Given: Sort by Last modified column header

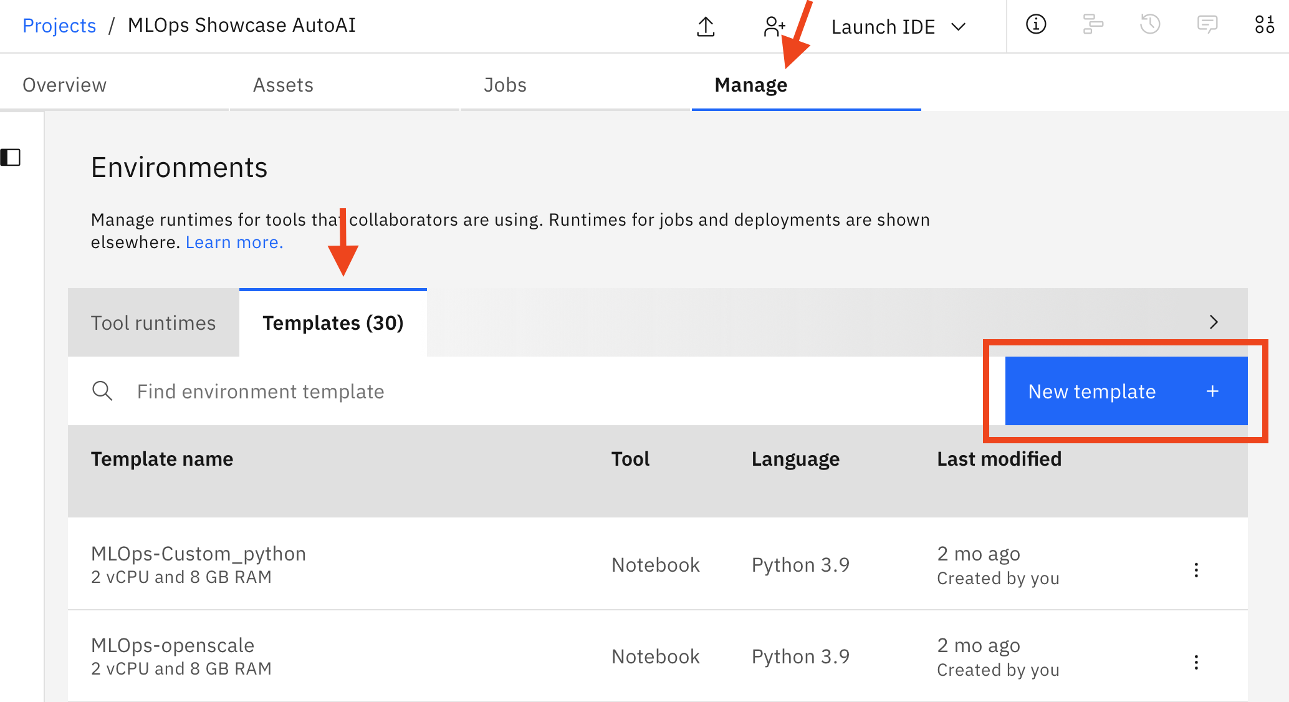Looking at the screenshot, I should click(999, 459).
